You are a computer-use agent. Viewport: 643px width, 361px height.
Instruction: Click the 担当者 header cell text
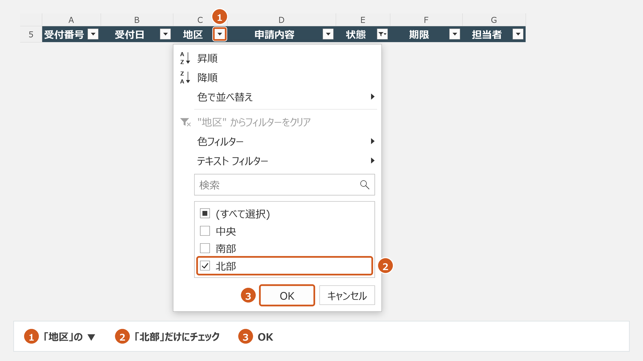[487, 34]
